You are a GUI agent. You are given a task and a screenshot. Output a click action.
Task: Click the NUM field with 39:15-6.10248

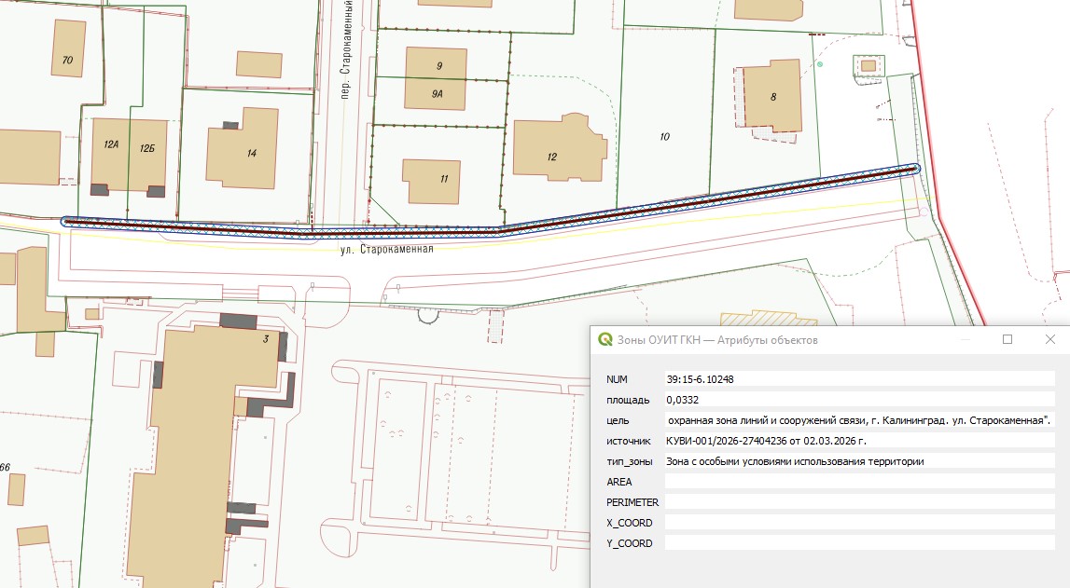[x=855, y=379]
